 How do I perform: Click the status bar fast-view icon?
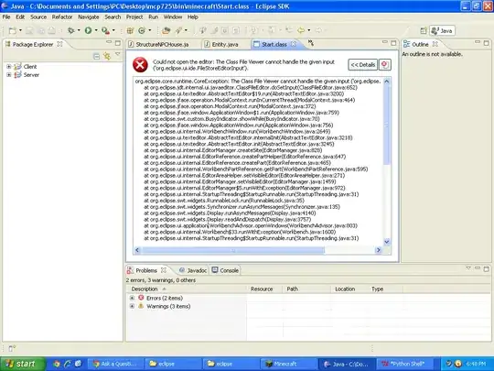[12, 348]
